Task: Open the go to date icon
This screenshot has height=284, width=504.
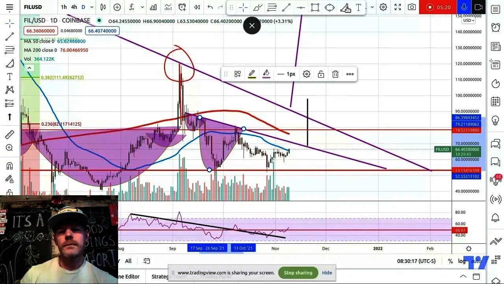Action: pos(147,261)
